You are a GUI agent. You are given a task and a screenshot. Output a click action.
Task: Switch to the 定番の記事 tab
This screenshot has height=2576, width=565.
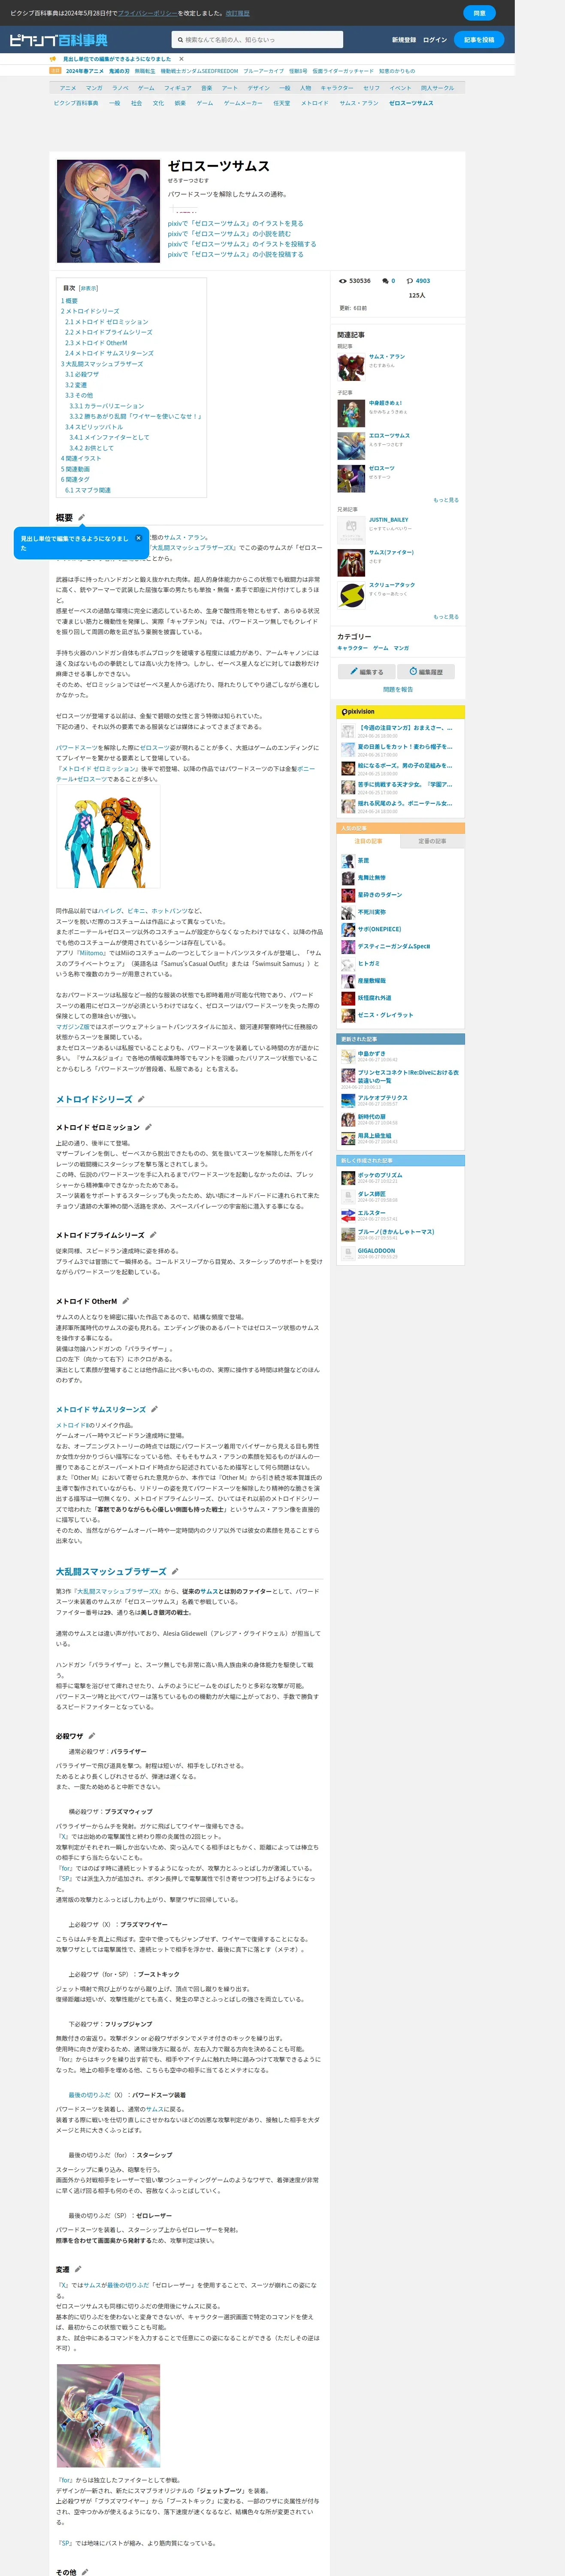[432, 841]
